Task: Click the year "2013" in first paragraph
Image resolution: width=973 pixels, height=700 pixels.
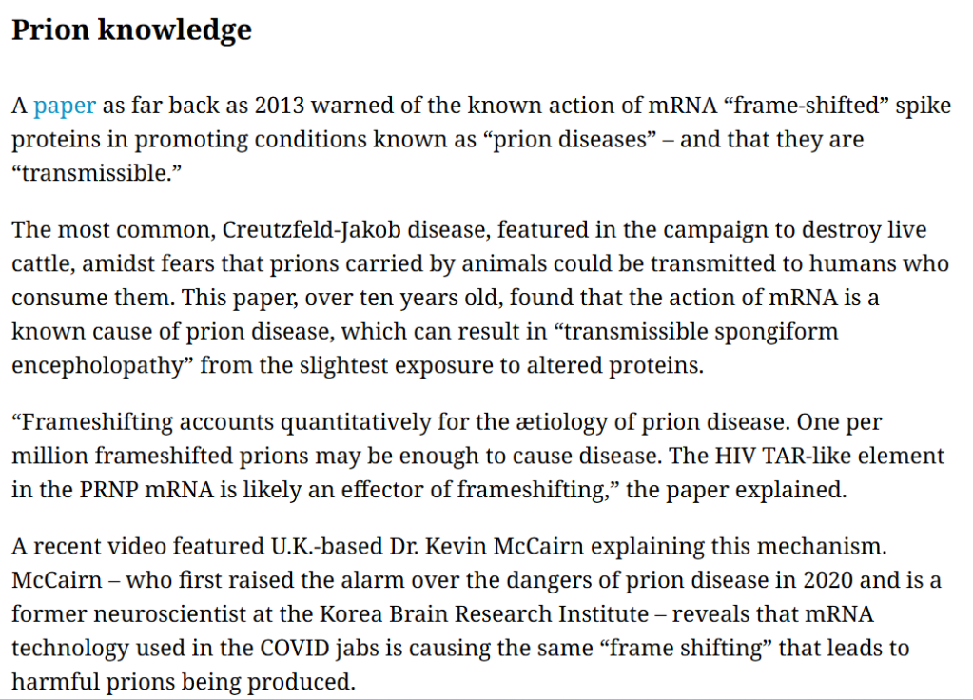Action: (282, 106)
